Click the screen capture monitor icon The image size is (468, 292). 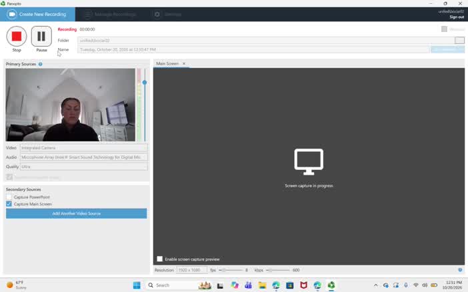tap(309, 161)
